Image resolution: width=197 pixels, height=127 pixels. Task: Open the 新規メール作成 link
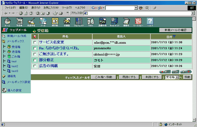(x=17, y=36)
